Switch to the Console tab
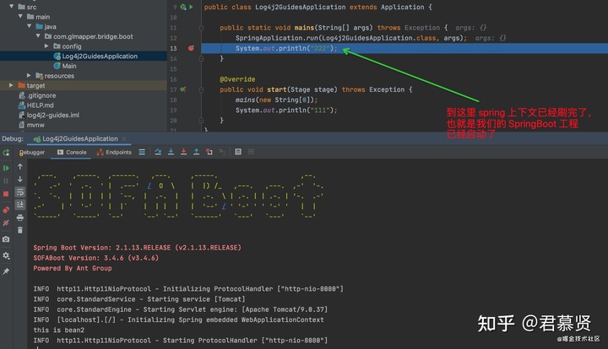608x349 pixels. [72, 152]
